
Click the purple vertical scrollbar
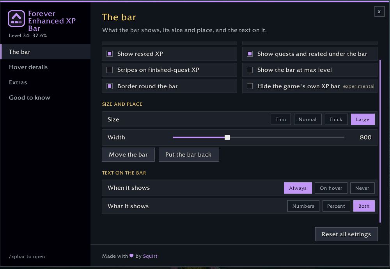[x=380, y=141]
